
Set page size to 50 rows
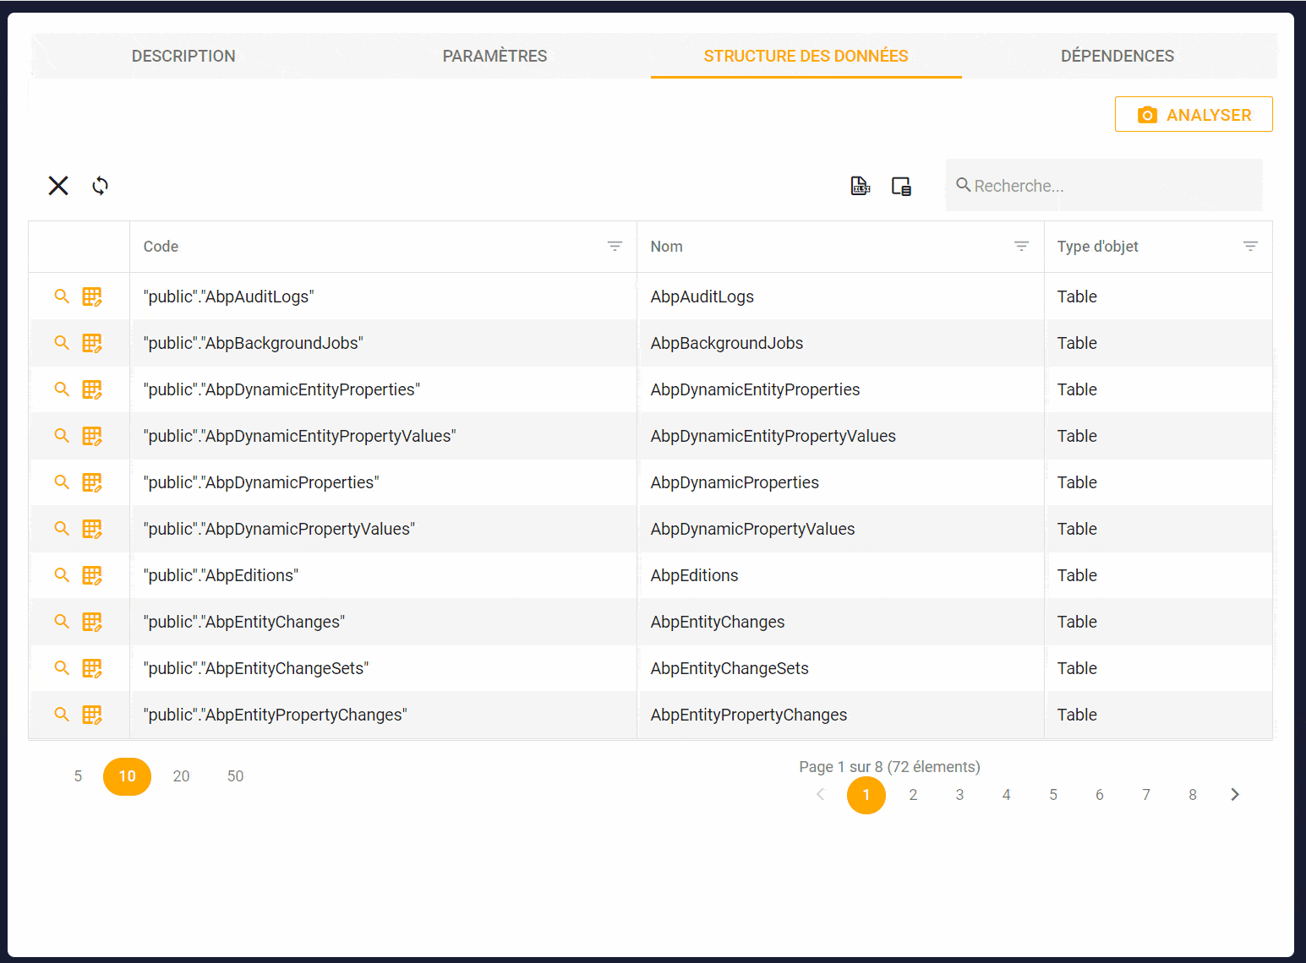click(x=235, y=776)
